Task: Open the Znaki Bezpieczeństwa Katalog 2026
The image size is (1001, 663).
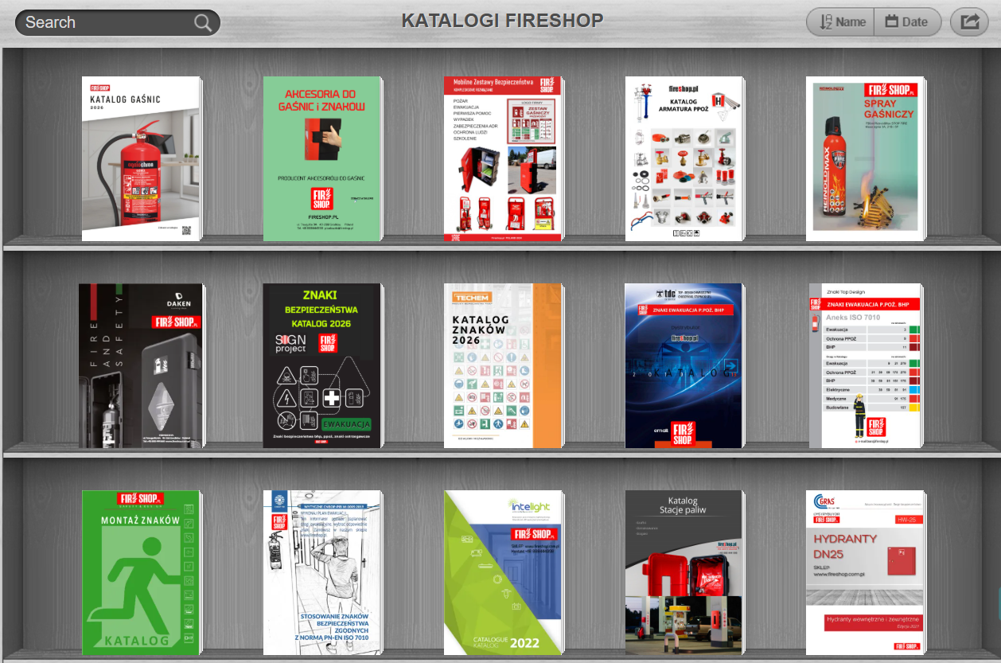Action: [321, 365]
